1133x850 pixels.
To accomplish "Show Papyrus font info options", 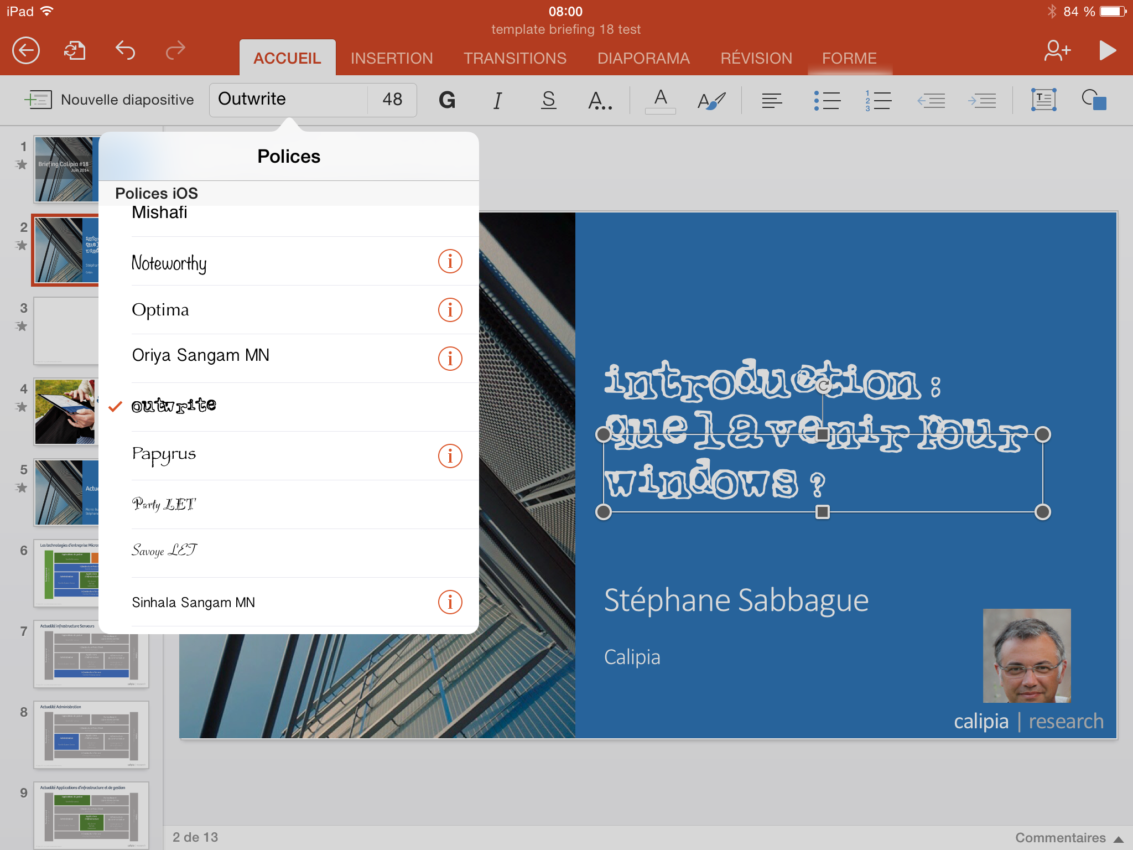I will pyautogui.click(x=450, y=456).
